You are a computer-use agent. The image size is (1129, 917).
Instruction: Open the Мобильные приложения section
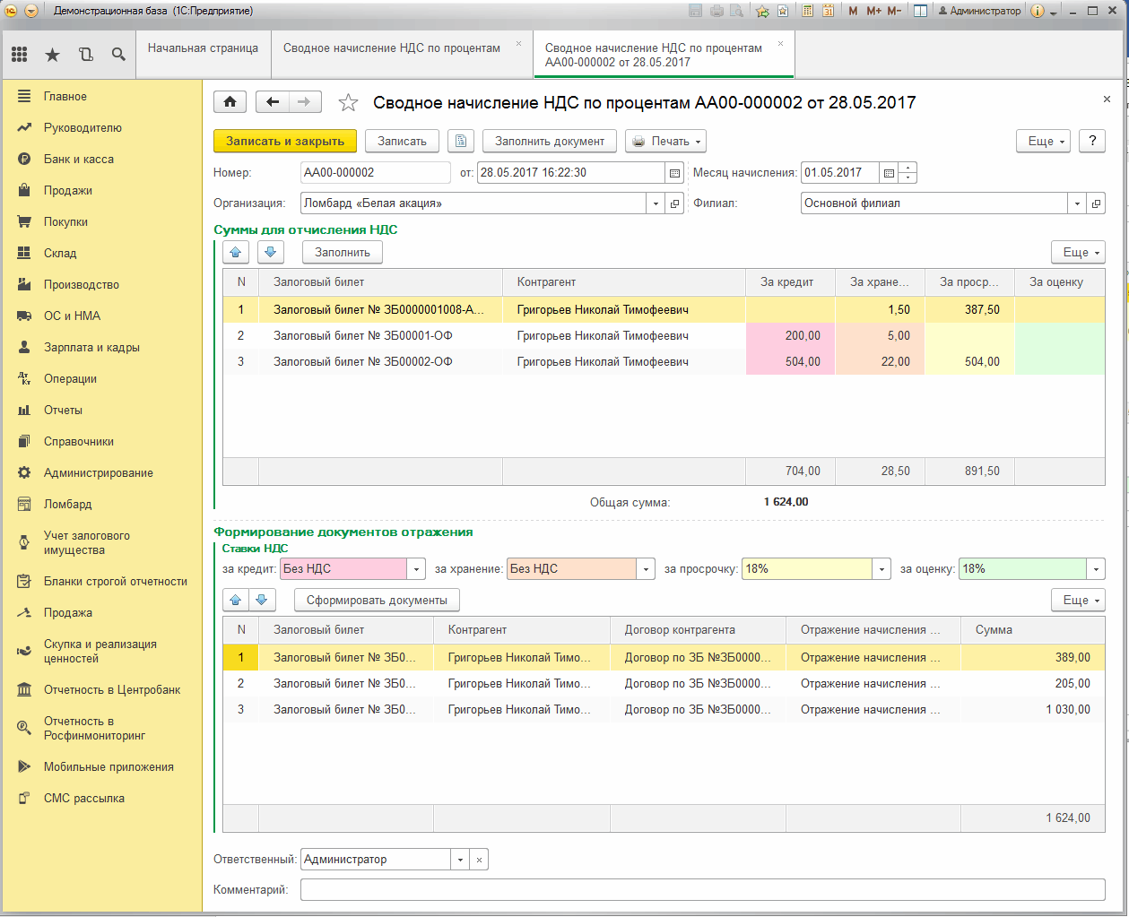coord(109,767)
